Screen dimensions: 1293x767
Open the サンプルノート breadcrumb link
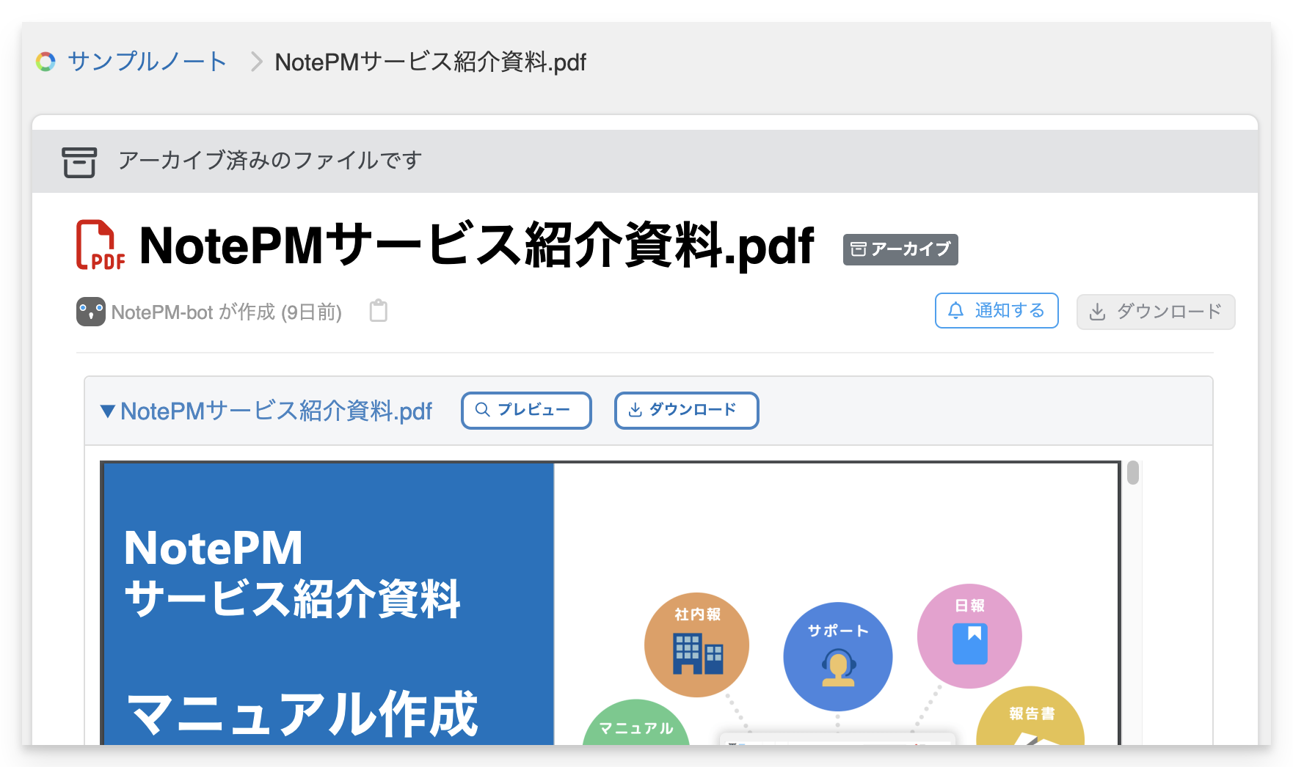click(x=147, y=62)
